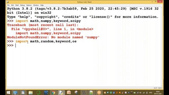Click the shell's vertical scrollbar

pos(161,46)
